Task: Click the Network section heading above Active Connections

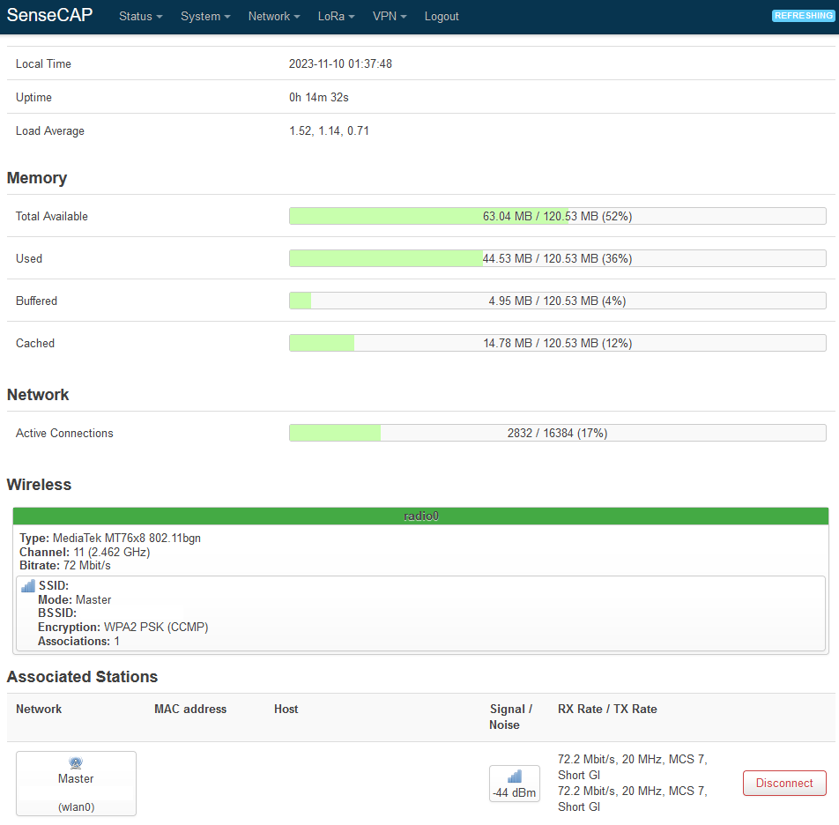Action: (x=37, y=394)
